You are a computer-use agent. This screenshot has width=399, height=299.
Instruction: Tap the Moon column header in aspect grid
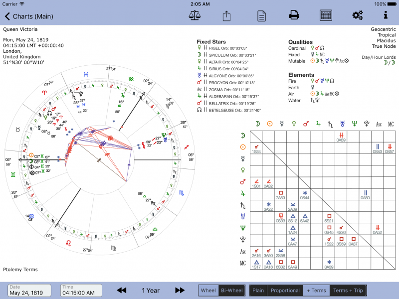pyautogui.click(x=256, y=124)
